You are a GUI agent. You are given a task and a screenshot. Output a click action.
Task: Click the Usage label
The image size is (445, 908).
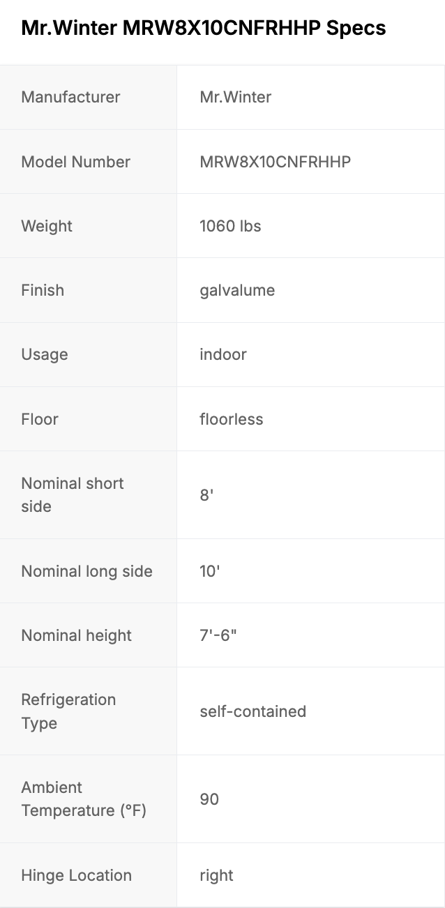pyautogui.click(x=45, y=354)
